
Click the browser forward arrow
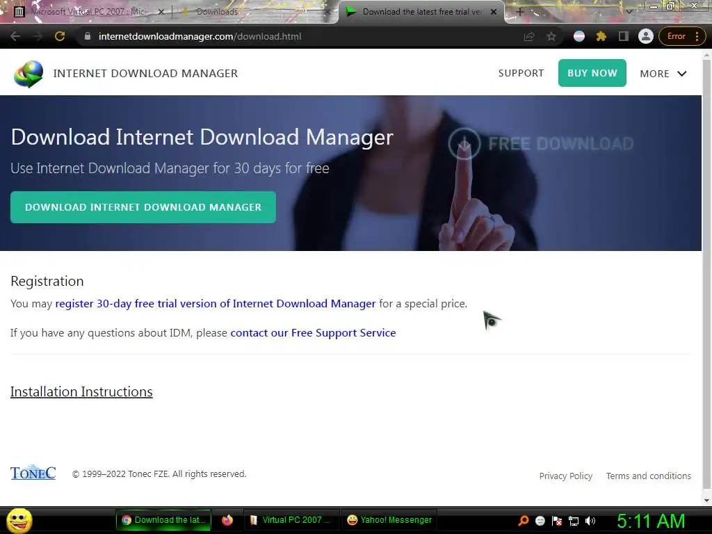(x=38, y=36)
